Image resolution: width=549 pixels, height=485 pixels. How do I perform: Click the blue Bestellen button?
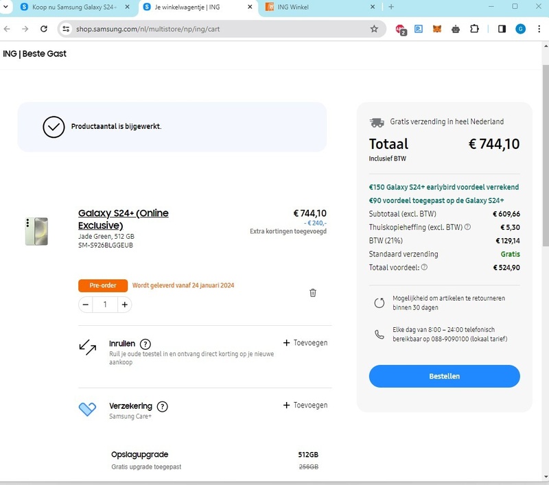click(444, 376)
